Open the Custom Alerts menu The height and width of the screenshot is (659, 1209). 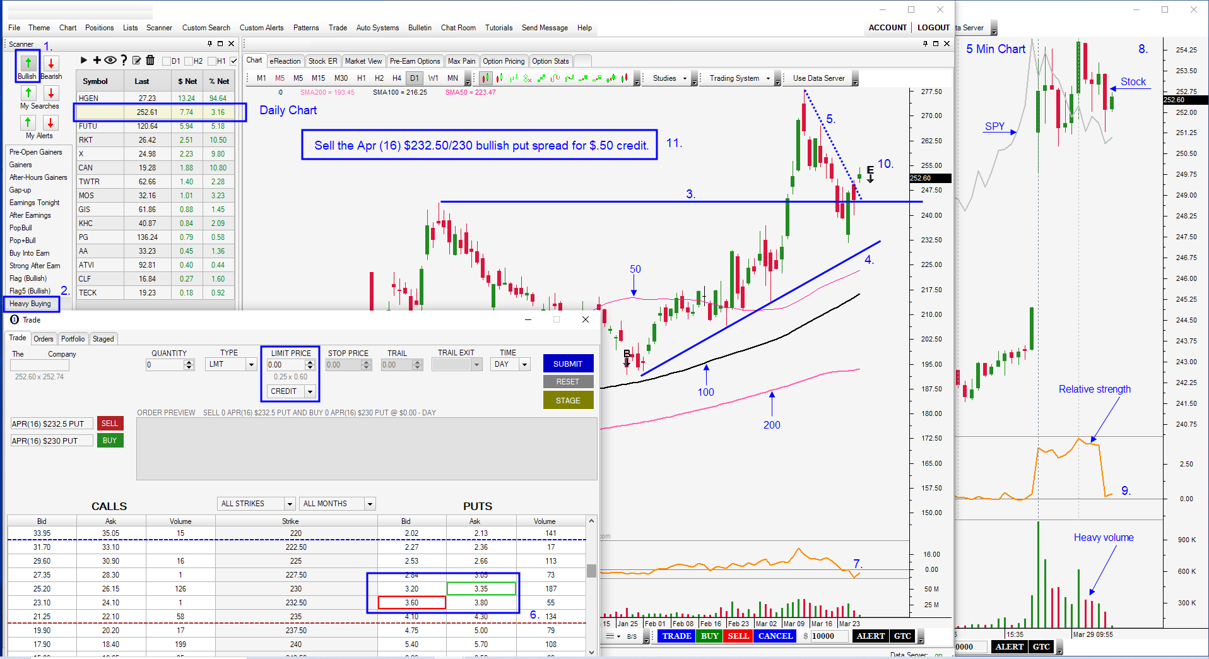261,28
